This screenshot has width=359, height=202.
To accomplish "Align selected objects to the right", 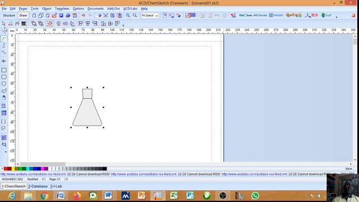I will point(95,24).
